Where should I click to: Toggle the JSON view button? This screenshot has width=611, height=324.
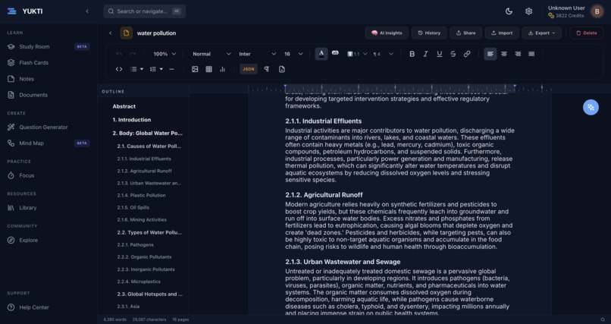(248, 69)
